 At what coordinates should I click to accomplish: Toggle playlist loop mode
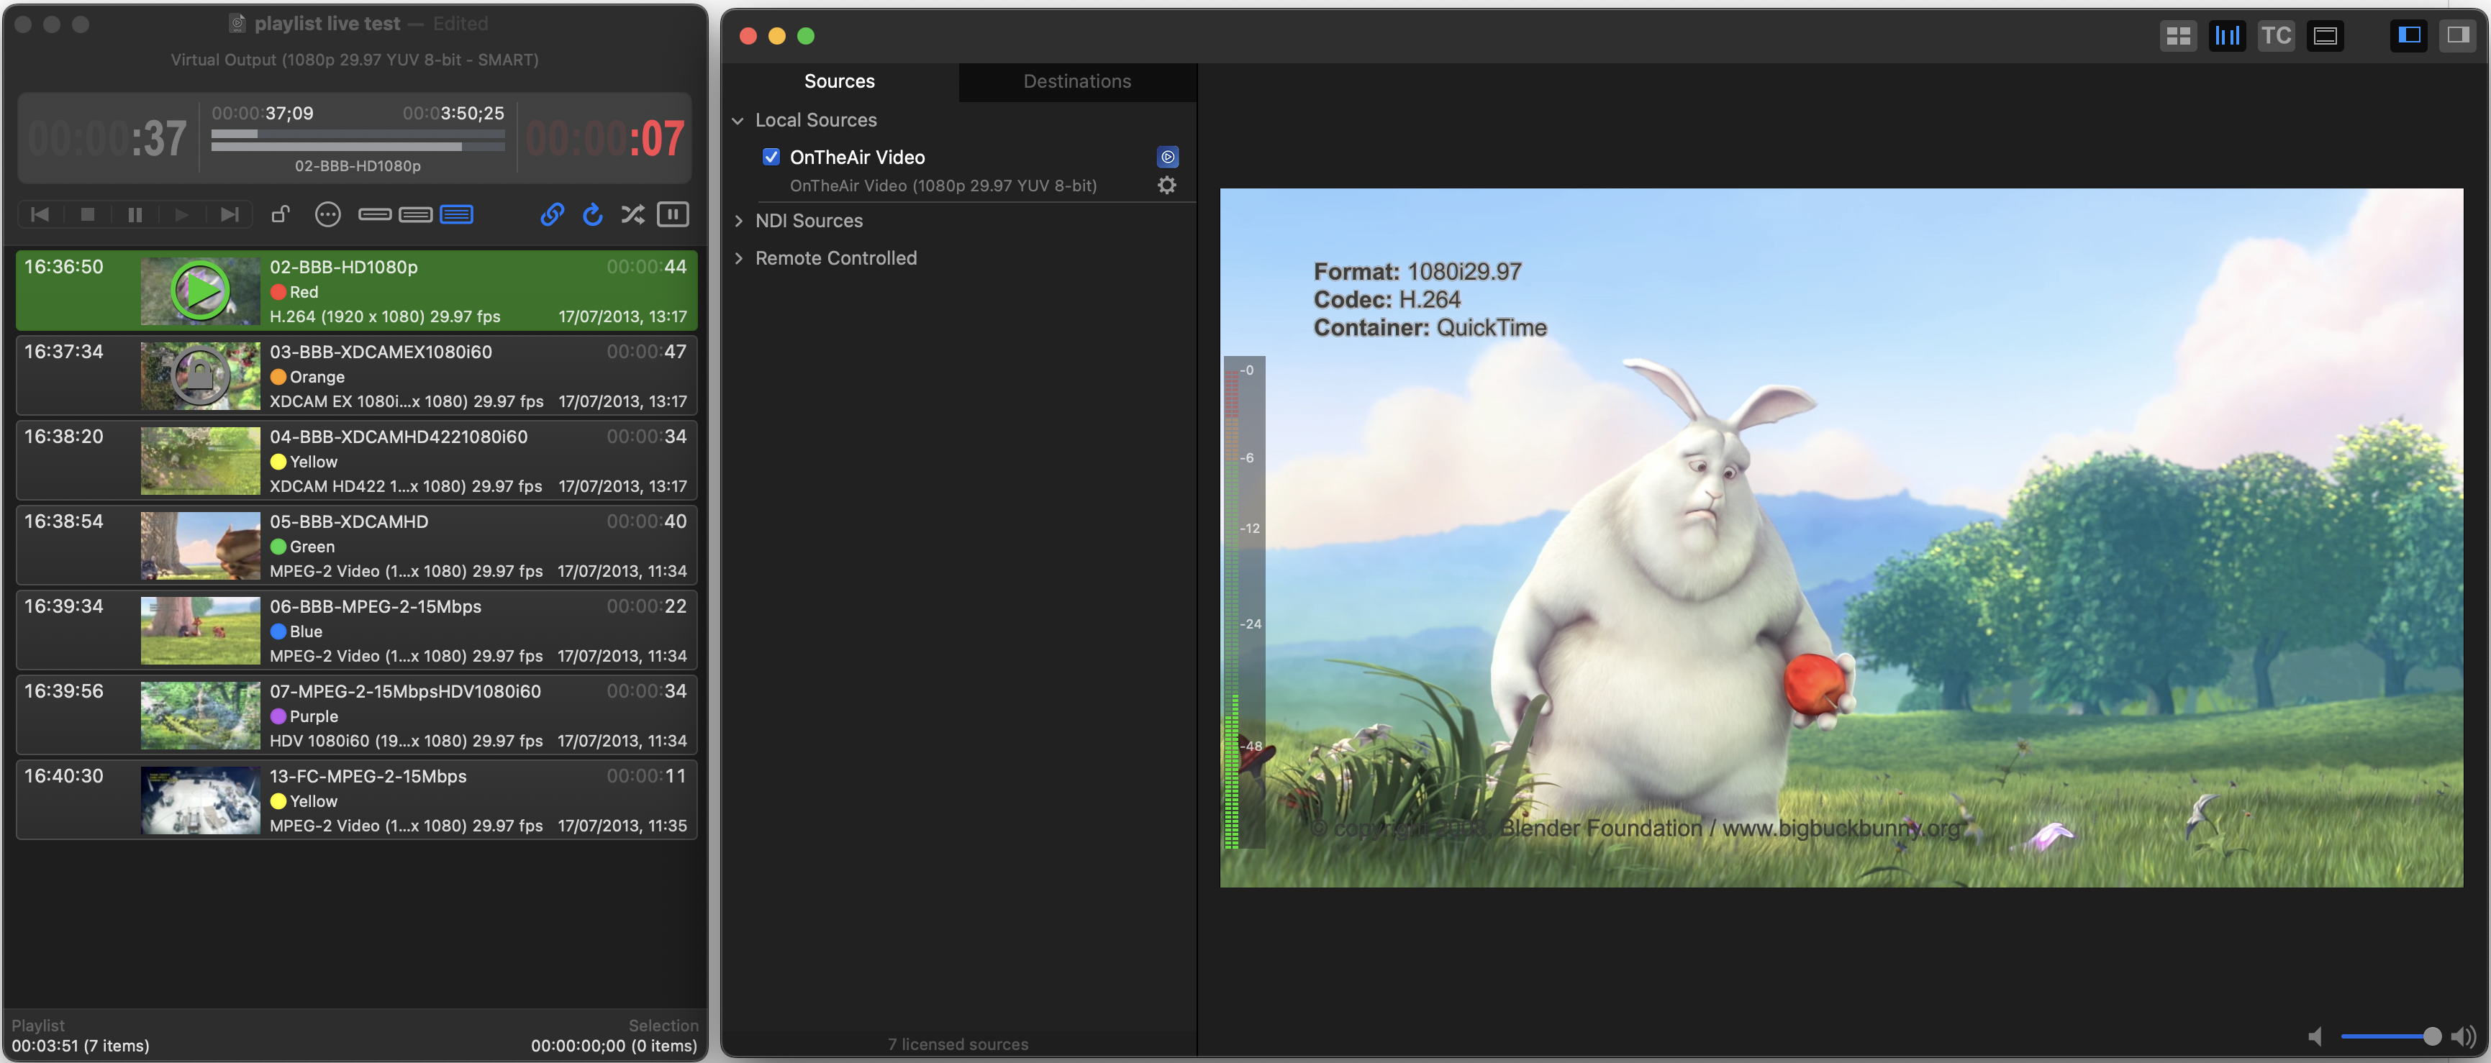pos(593,214)
